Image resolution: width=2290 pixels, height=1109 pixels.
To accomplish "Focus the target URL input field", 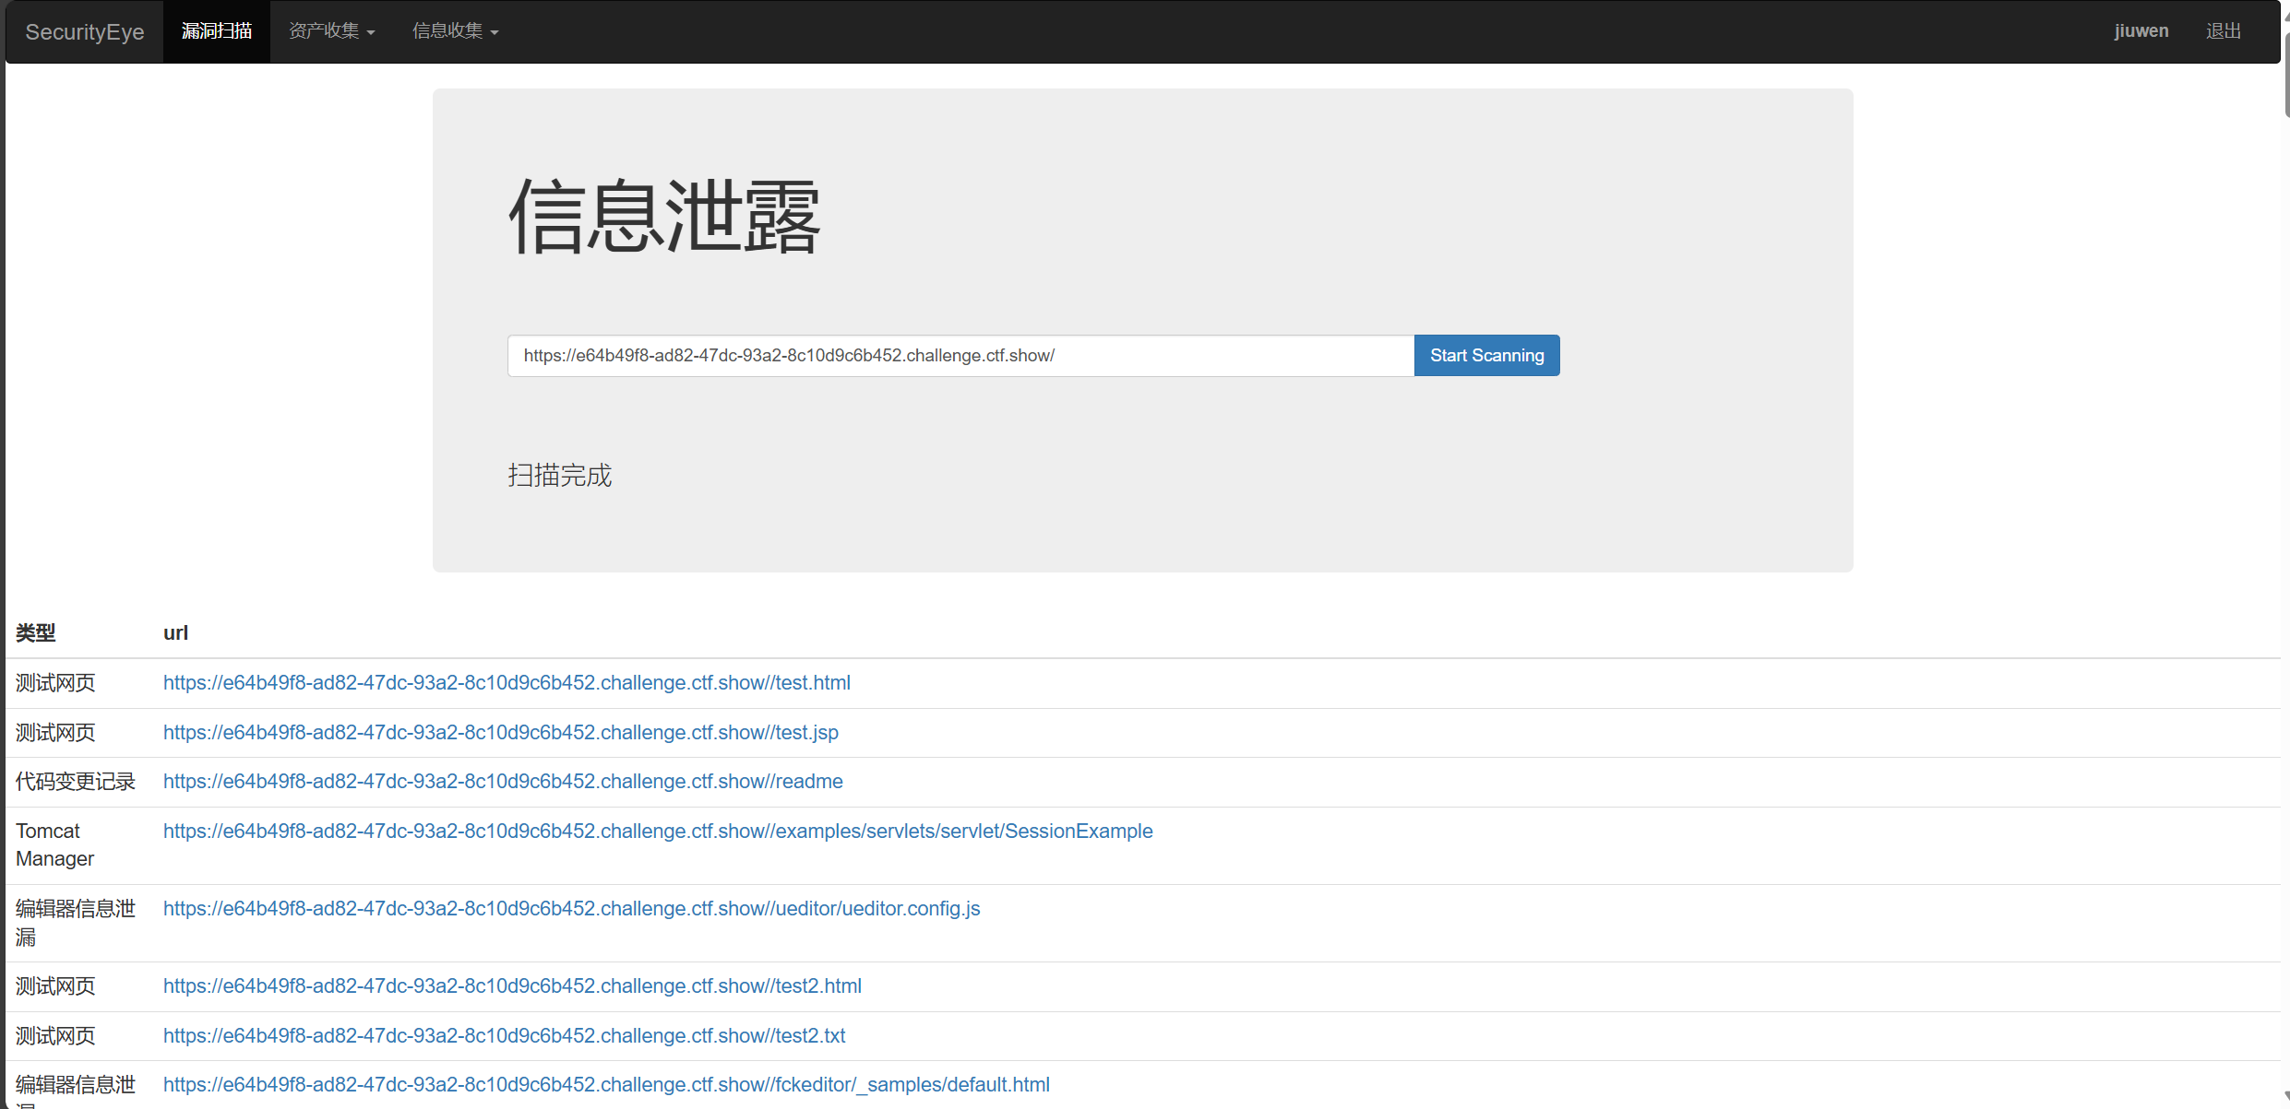I will point(960,356).
